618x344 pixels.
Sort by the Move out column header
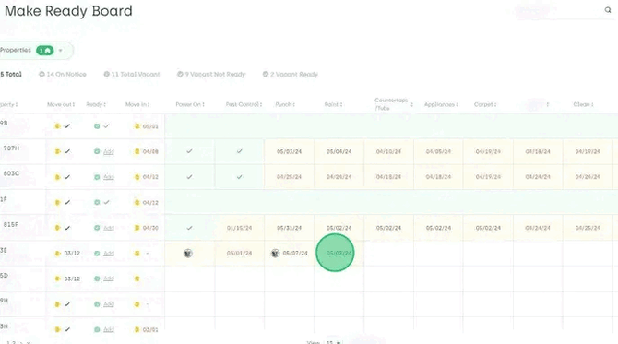tap(61, 104)
